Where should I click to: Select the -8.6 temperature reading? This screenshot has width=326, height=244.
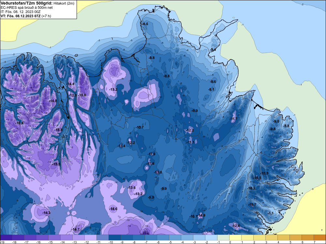point(213,82)
